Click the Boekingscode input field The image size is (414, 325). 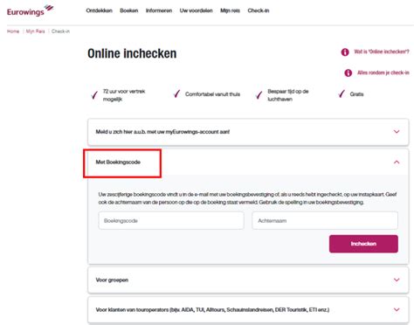pyautogui.click(x=171, y=221)
